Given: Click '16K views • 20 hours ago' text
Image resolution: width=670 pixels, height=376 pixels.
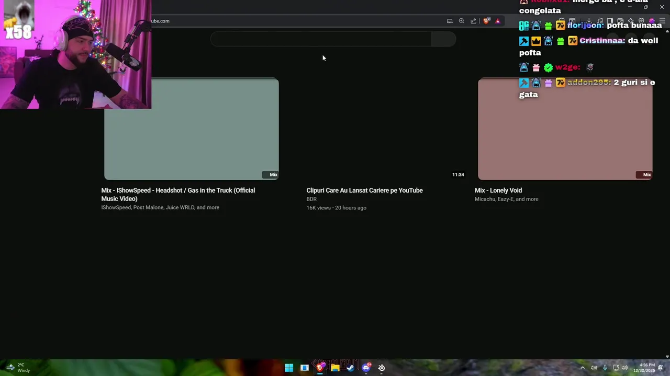Looking at the screenshot, I should tap(336, 208).
